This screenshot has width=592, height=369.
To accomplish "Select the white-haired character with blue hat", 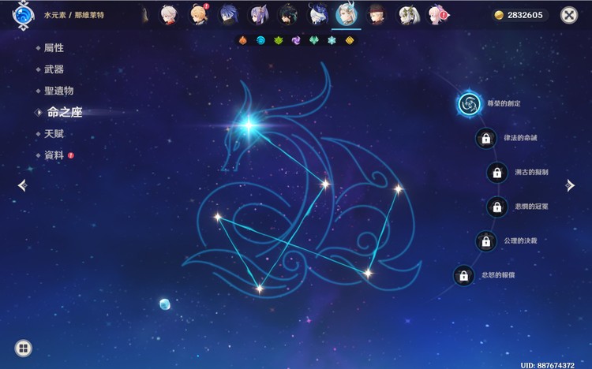I will (x=317, y=15).
